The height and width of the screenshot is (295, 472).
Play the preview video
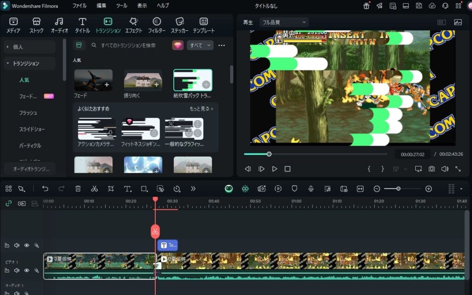pos(275,169)
